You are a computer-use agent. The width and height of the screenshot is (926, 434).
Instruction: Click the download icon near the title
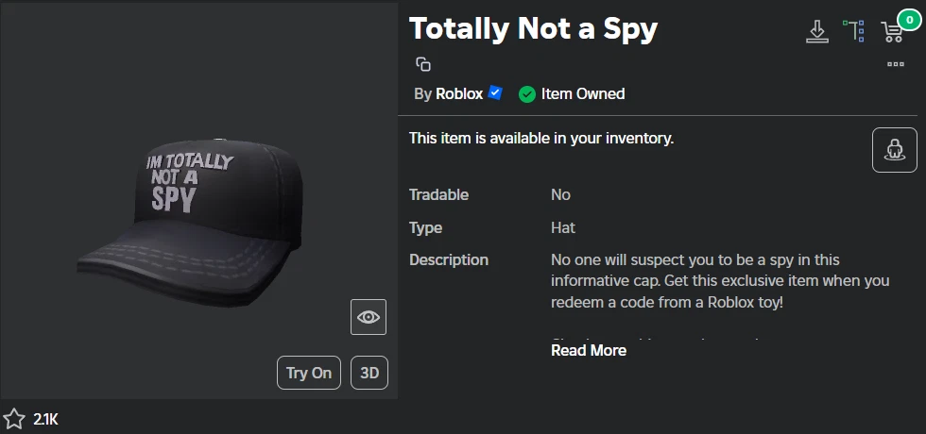pyautogui.click(x=816, y=31)
